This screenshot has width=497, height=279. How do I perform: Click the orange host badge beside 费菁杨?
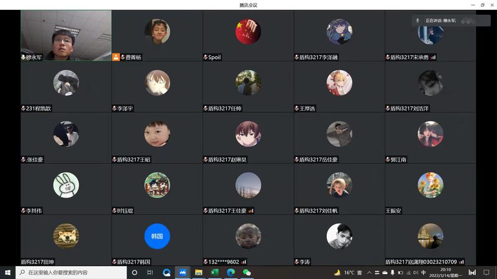point(116,57)
